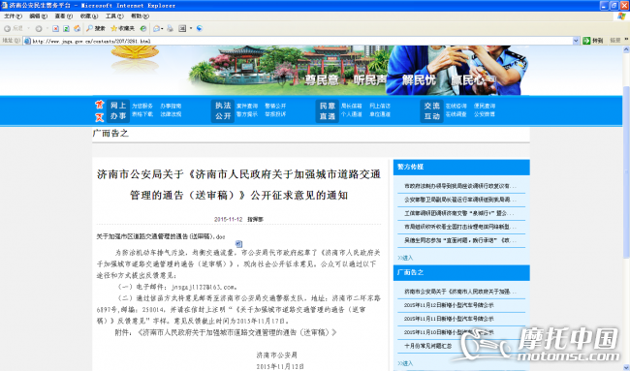Viewport: 630px width, 371px height.
Task: Click the 2015-11-12 publish date text
Action: [x=228, y=219]
